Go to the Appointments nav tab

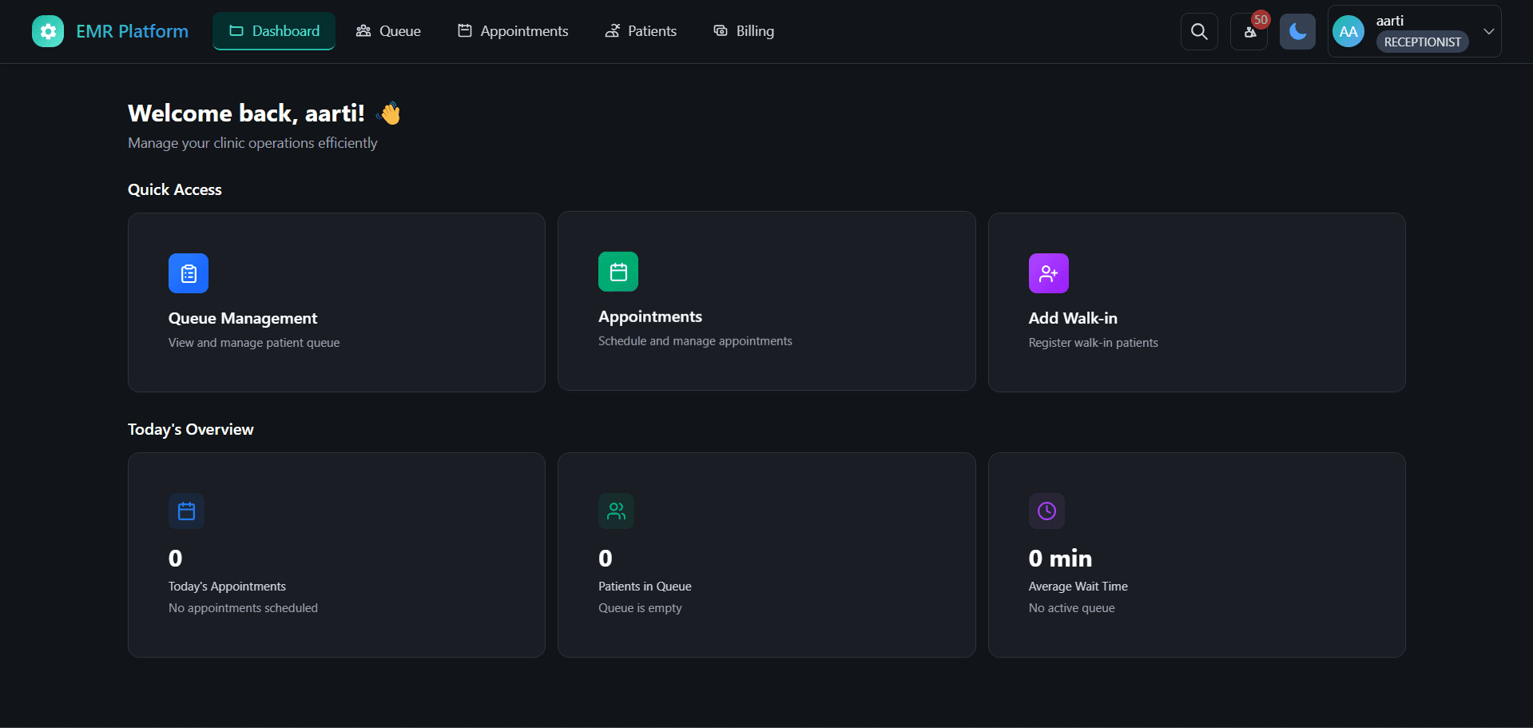[x=513, y=31]
